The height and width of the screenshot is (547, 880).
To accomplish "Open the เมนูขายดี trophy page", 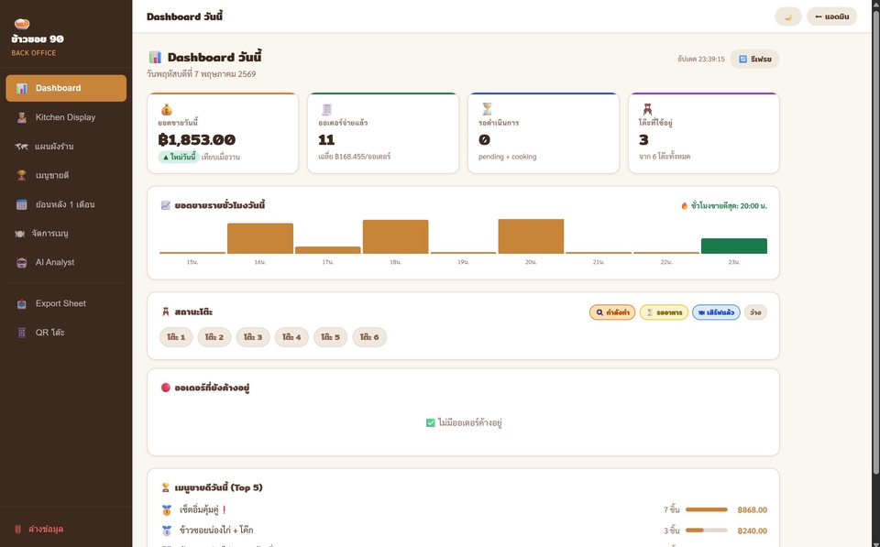I will 66,176.
